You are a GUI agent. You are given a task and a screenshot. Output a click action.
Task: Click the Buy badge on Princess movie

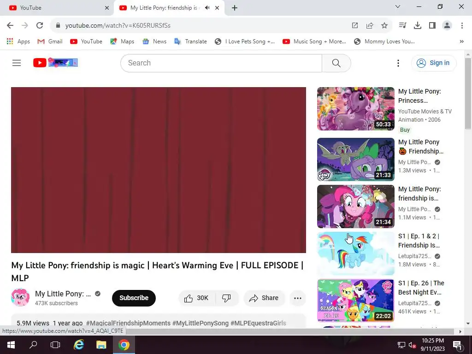coord(405,130)
